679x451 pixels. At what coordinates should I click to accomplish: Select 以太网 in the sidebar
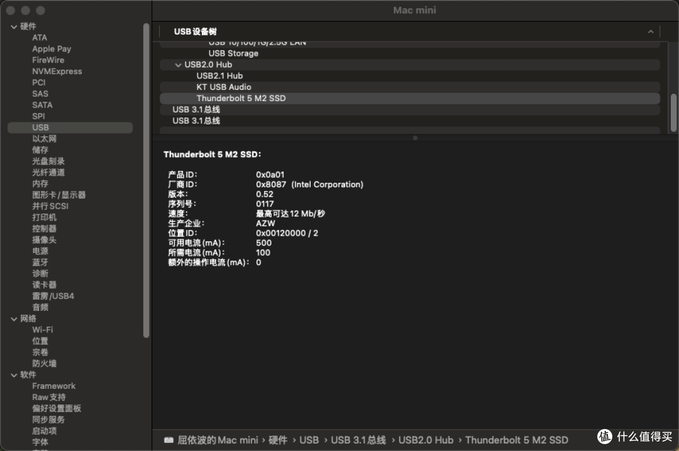coord(44,139)
